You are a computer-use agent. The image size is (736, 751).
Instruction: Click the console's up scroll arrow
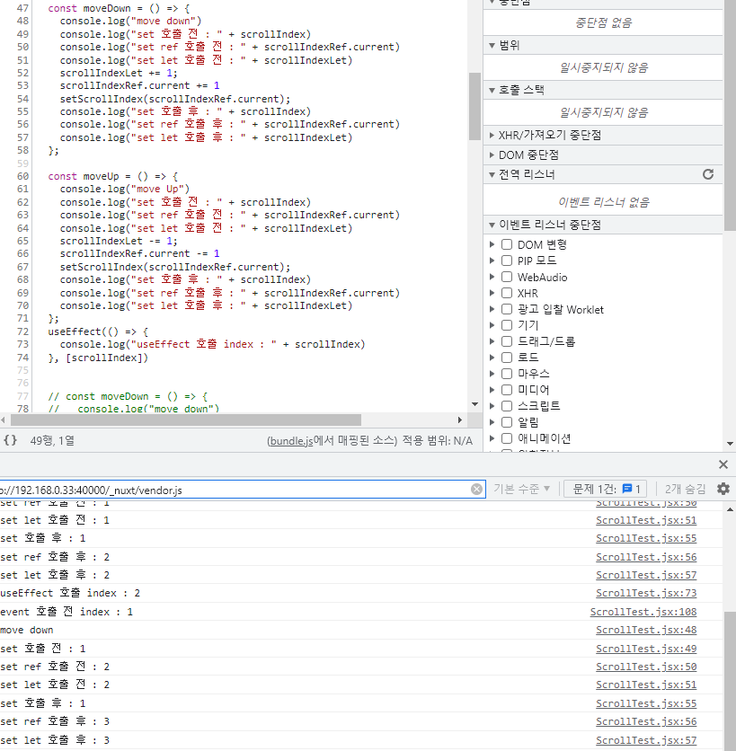[730, 509]
